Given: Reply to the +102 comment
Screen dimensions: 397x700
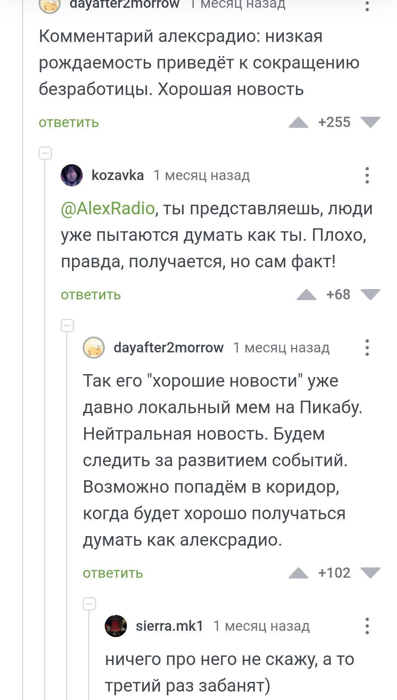Looking at the screenshot, I should click(x=113, y=573).
